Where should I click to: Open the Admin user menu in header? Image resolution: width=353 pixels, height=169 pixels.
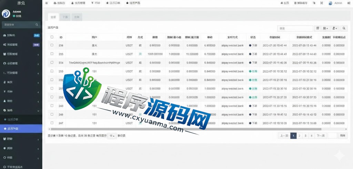335,3
